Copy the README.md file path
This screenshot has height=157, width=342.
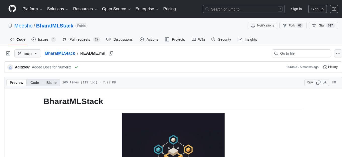(111, 53)
